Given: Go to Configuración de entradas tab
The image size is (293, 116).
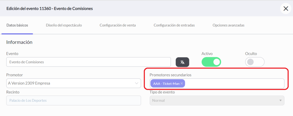Looking at the screenshot, I should point(174,25).
